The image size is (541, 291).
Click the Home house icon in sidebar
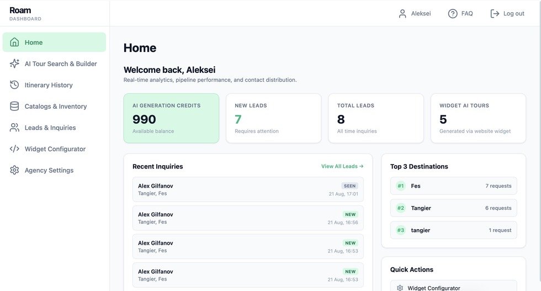point(14,42)
